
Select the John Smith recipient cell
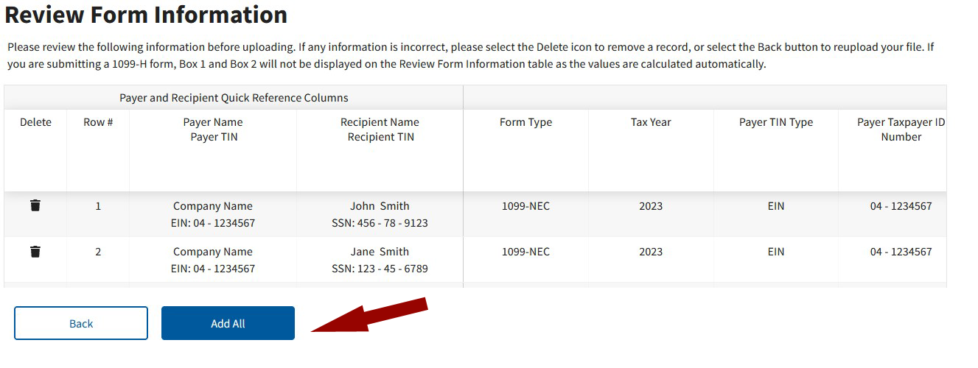(380, 206)
